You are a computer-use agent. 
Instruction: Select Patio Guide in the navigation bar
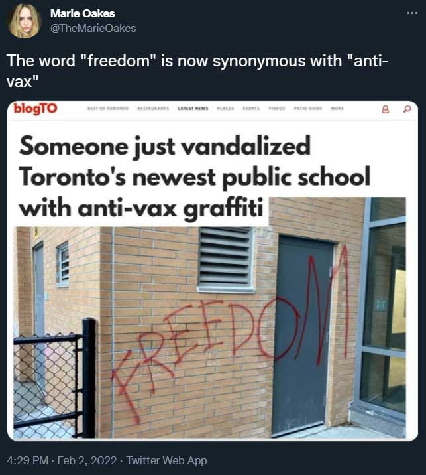(308, 108)
